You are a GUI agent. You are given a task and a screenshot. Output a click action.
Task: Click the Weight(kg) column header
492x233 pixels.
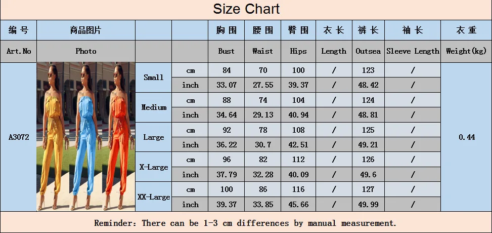click(466, 51)
